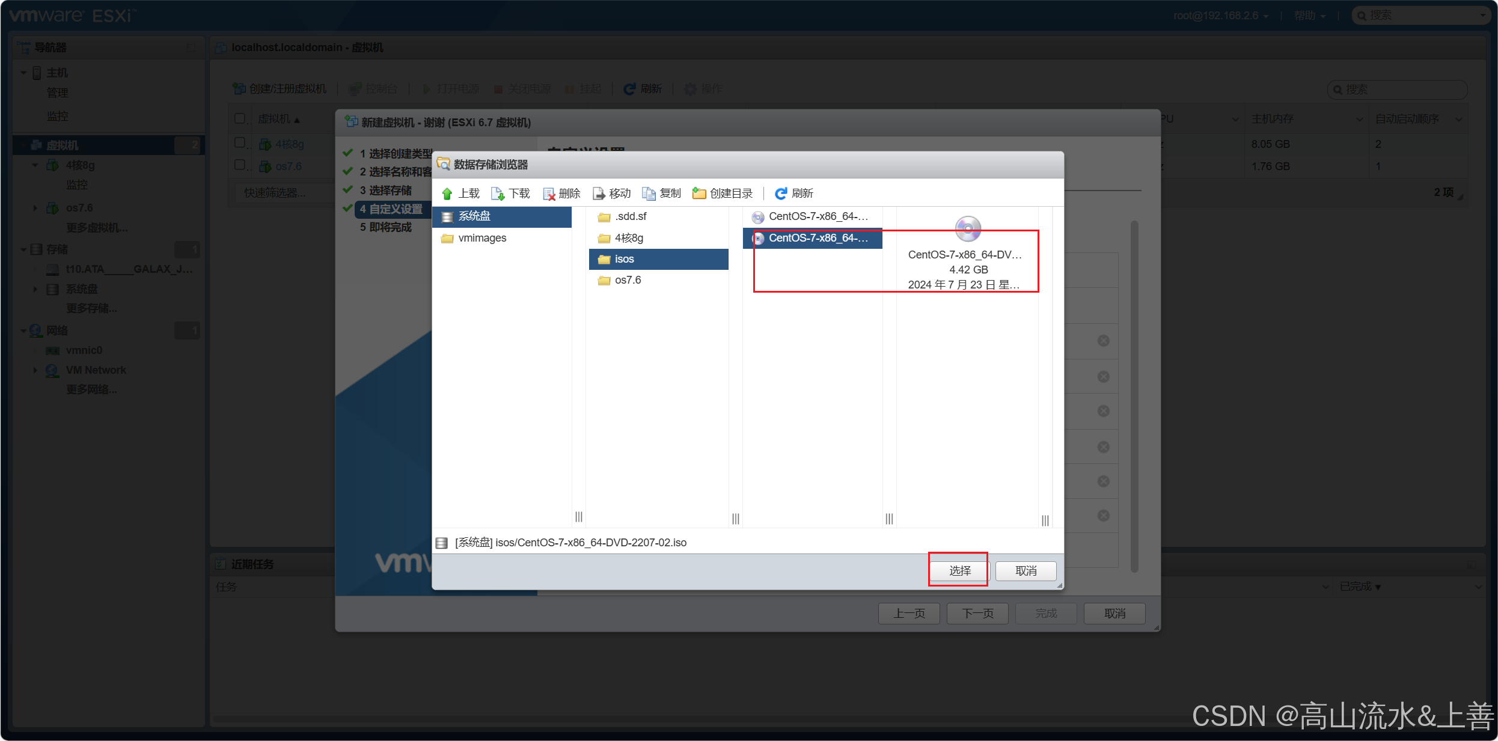Select 管理 under the host in navigator

pyautogui.click(x=57, y=93)
